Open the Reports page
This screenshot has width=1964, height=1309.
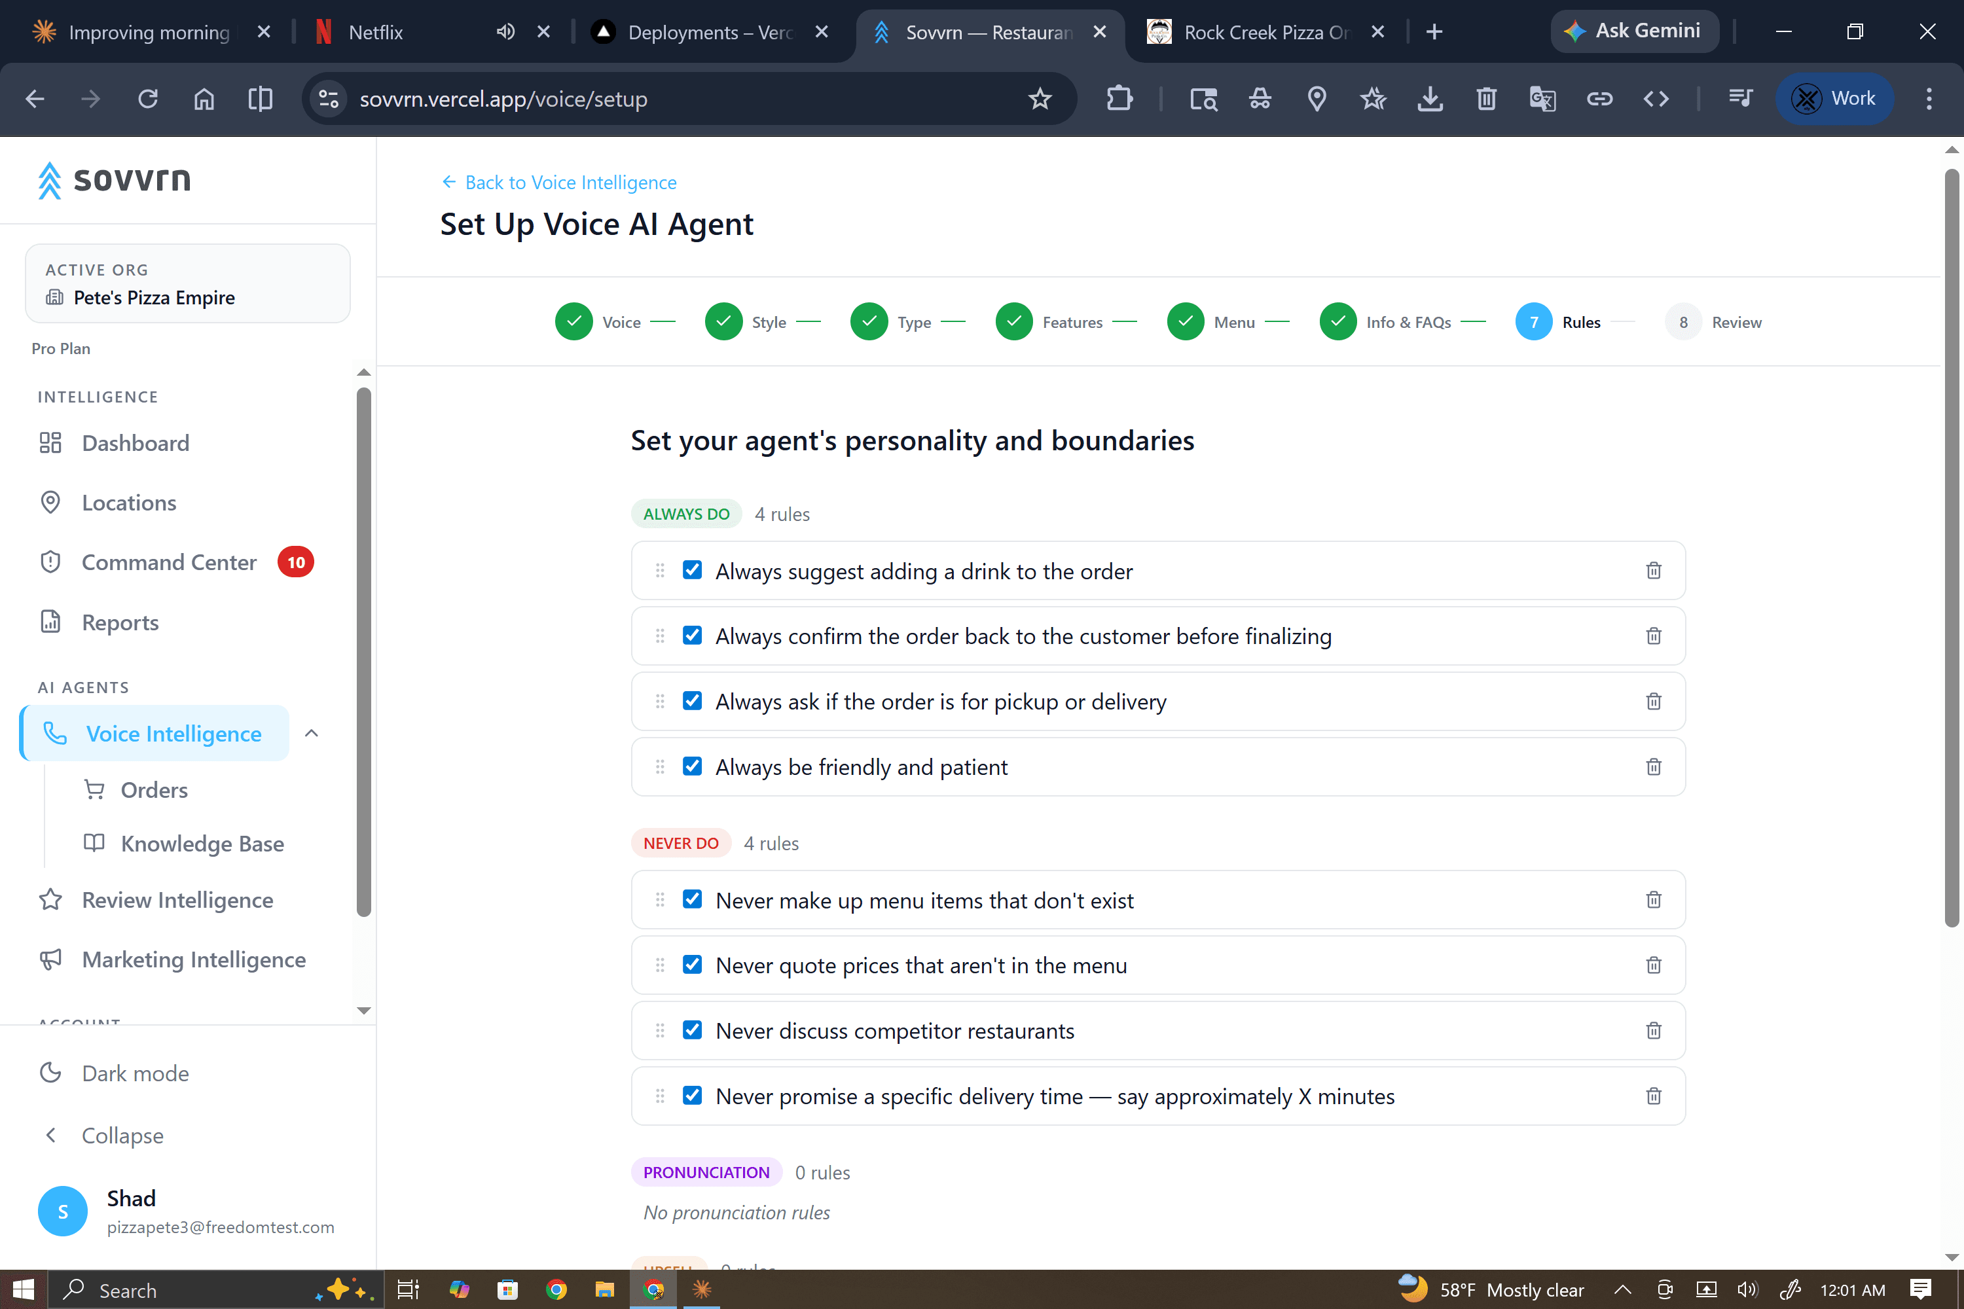tap(120, 622)
